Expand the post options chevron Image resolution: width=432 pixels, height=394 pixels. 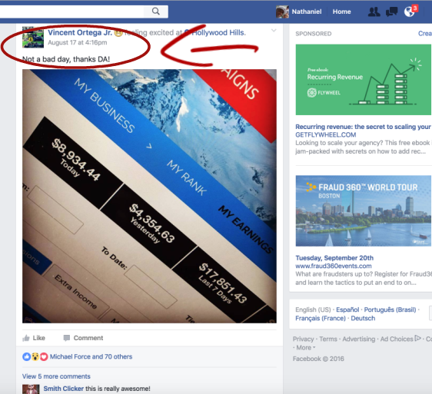coord(274,31)
